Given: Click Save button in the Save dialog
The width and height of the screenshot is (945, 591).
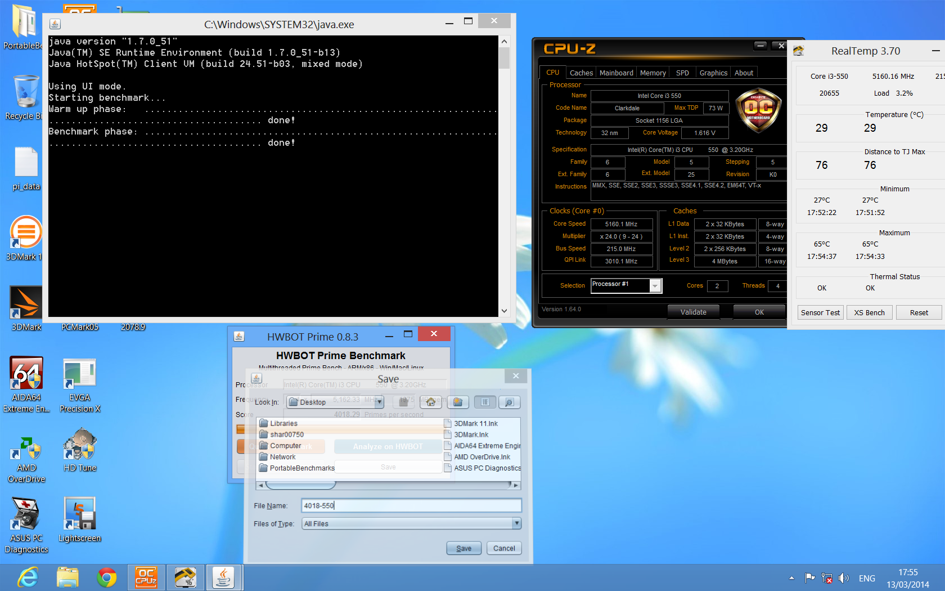Looking at the screenshot, I should pos(463,548).
